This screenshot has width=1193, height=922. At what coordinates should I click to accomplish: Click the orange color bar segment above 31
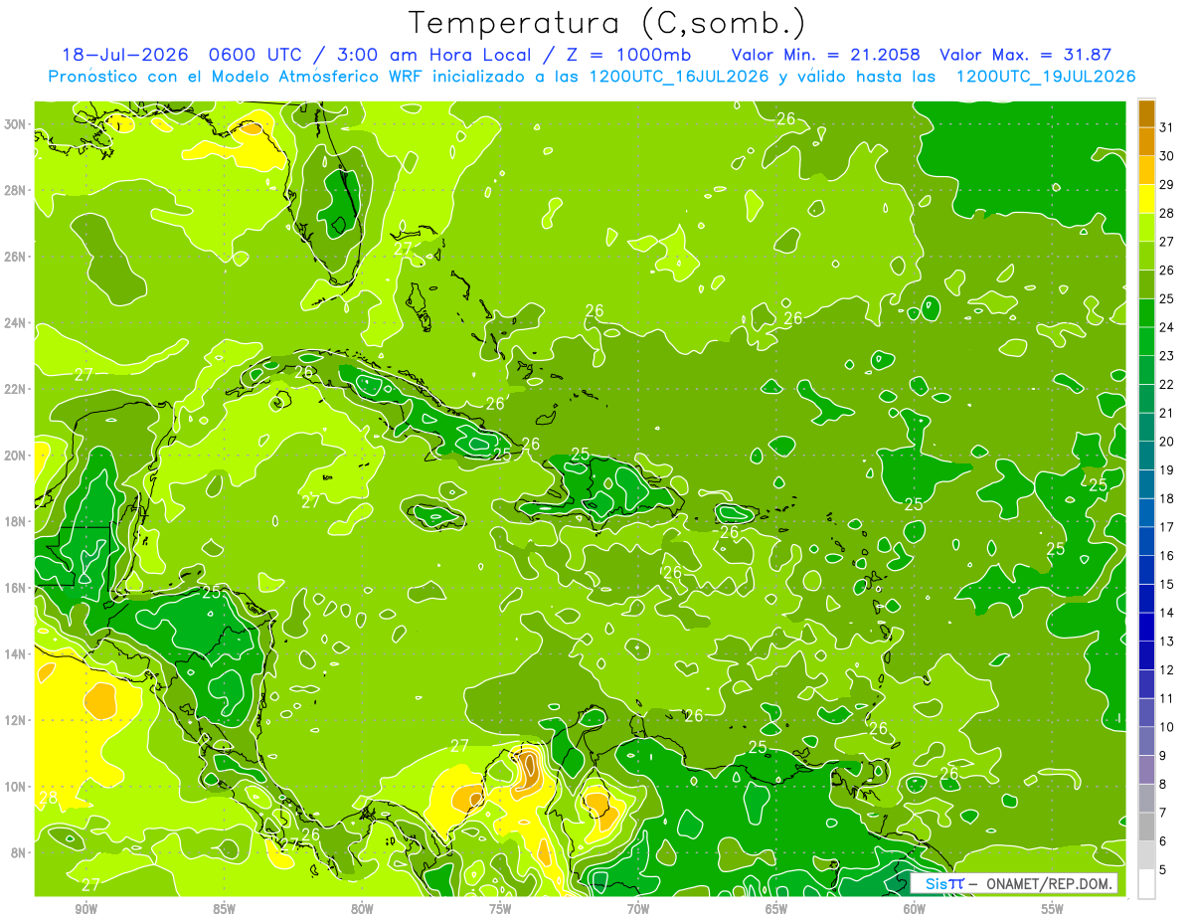coord(1146,112)
